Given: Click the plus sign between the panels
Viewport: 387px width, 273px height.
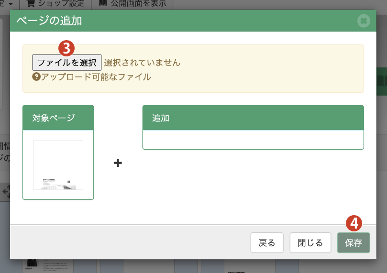Looking at the screenshot, I should pos(118,164).
